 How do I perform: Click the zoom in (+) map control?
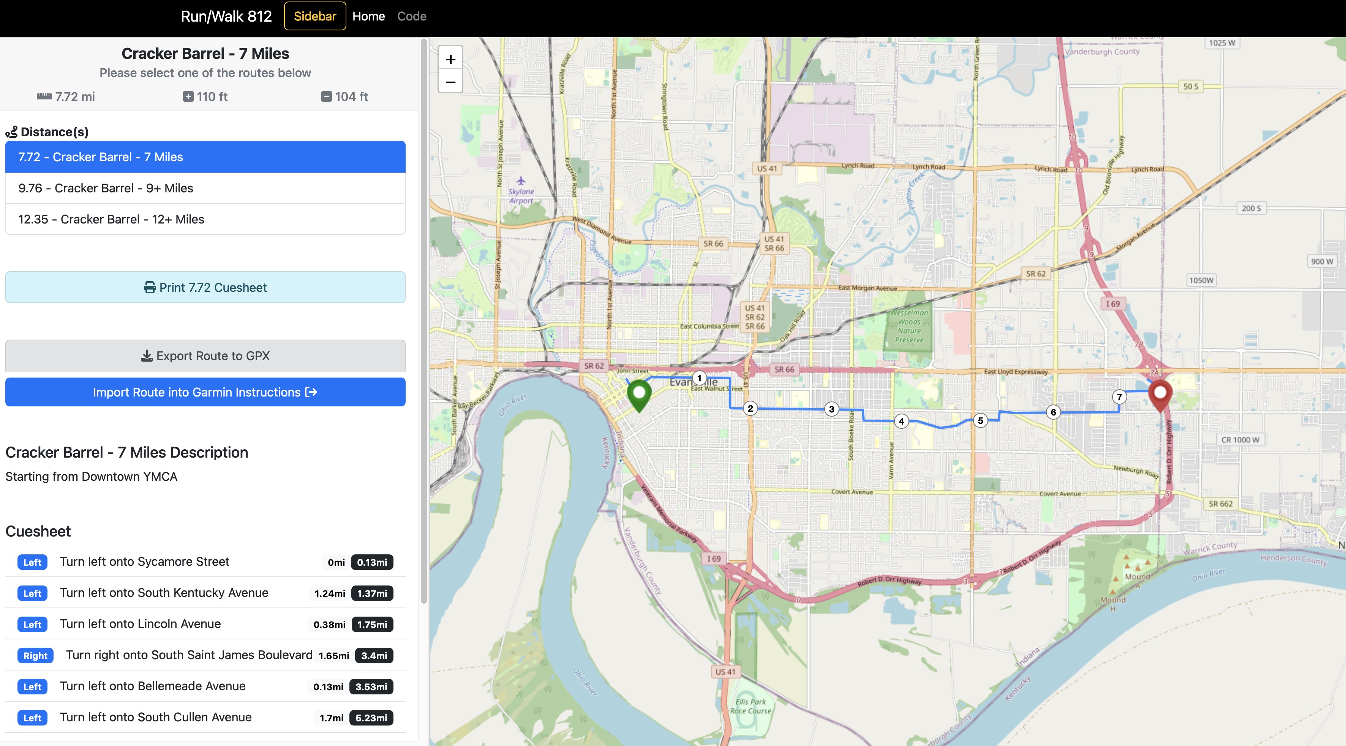[450, 59]
